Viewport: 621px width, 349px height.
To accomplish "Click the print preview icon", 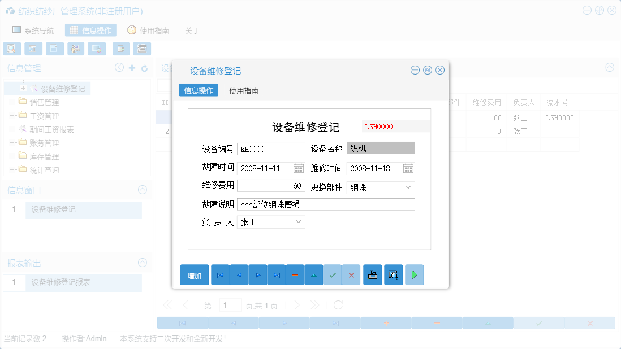I will tap(393, 274).
